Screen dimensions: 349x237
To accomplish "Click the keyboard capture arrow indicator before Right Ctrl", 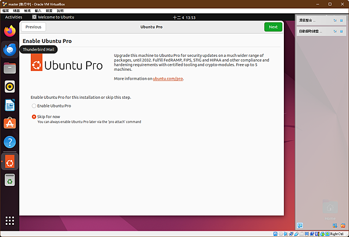I will pos(327,234).
